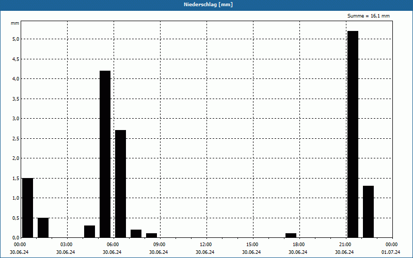Click the '06:00' time axis label
This screenshot has height=258, width=413.
click(x=113, y=245)
